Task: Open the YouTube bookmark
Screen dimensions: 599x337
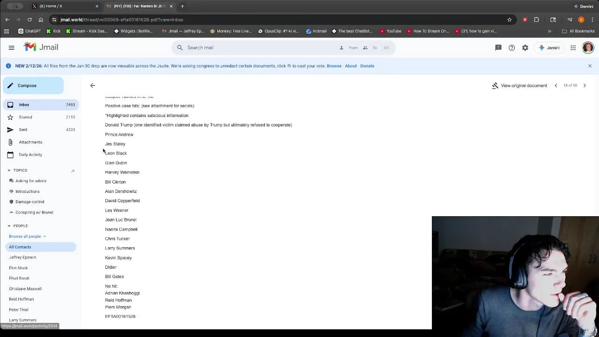Action: pos(390,31)
